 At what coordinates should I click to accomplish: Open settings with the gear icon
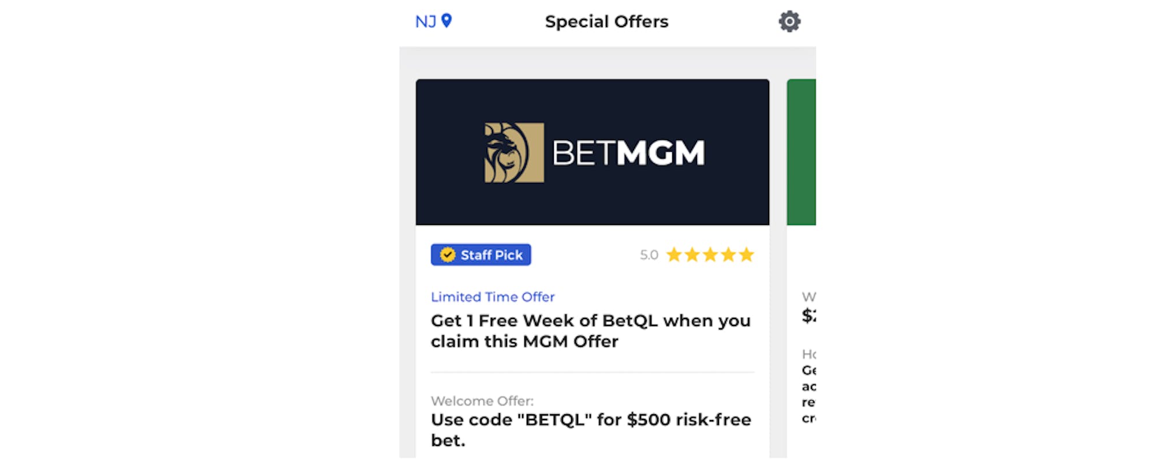[789, 21]
